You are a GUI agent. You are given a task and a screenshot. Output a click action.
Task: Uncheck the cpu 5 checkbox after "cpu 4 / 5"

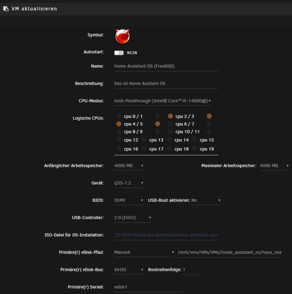click(x=158, y=124)
